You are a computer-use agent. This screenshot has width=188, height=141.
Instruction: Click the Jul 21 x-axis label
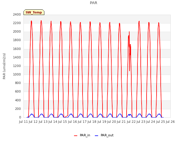click(x=121, y=122)
